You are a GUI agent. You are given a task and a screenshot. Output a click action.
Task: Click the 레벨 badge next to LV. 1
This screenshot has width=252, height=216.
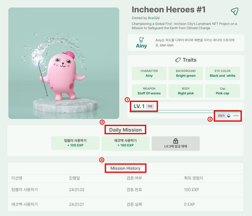(150, 106)
